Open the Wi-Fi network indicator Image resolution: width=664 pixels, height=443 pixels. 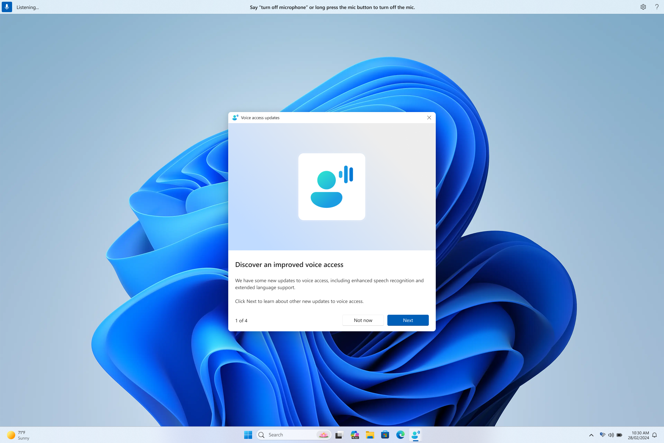coord(603,435)
